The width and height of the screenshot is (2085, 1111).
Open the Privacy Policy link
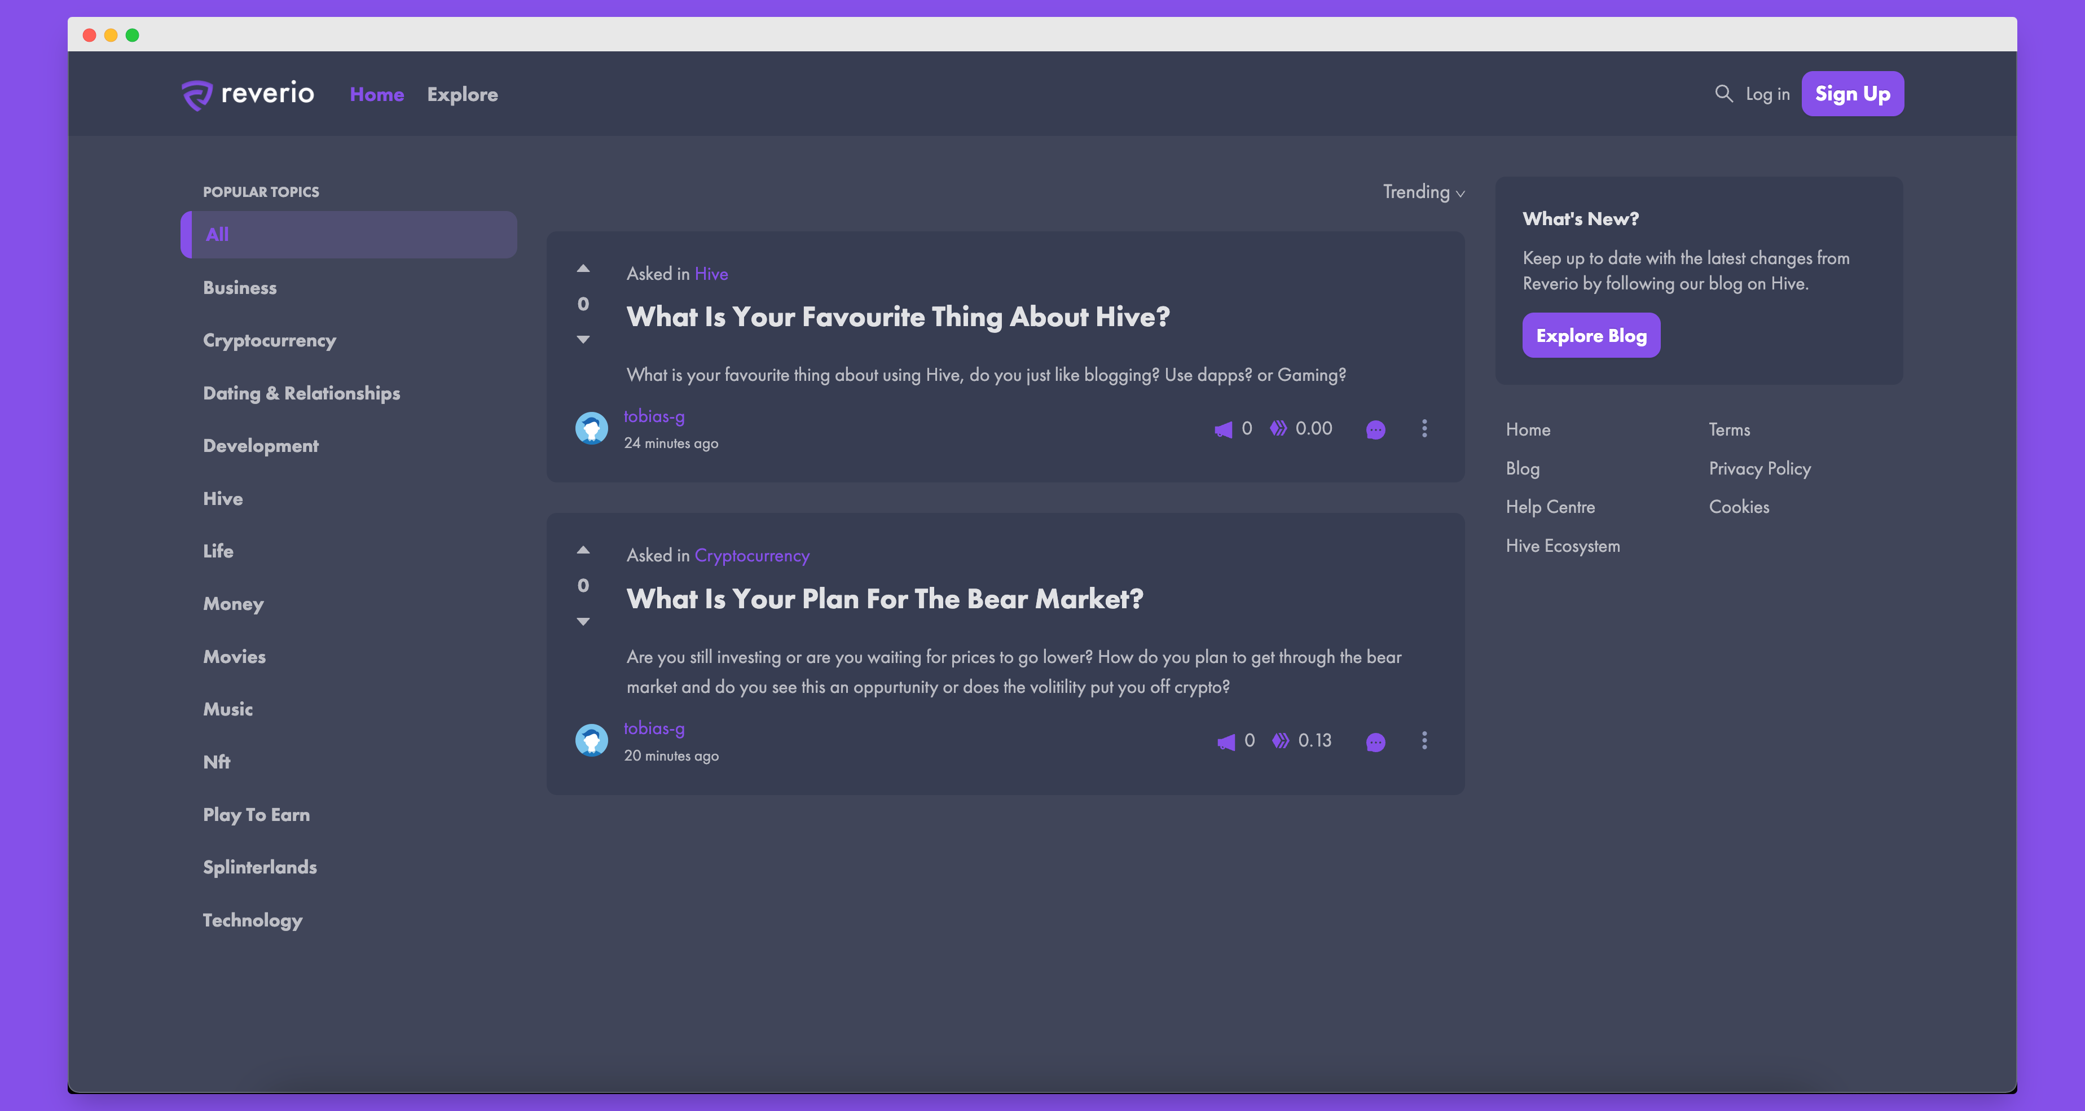[x=1759, y=469]
